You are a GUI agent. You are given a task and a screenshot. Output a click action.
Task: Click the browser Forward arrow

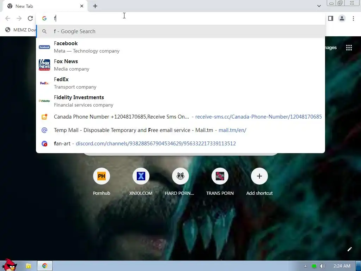pos(19,18)
